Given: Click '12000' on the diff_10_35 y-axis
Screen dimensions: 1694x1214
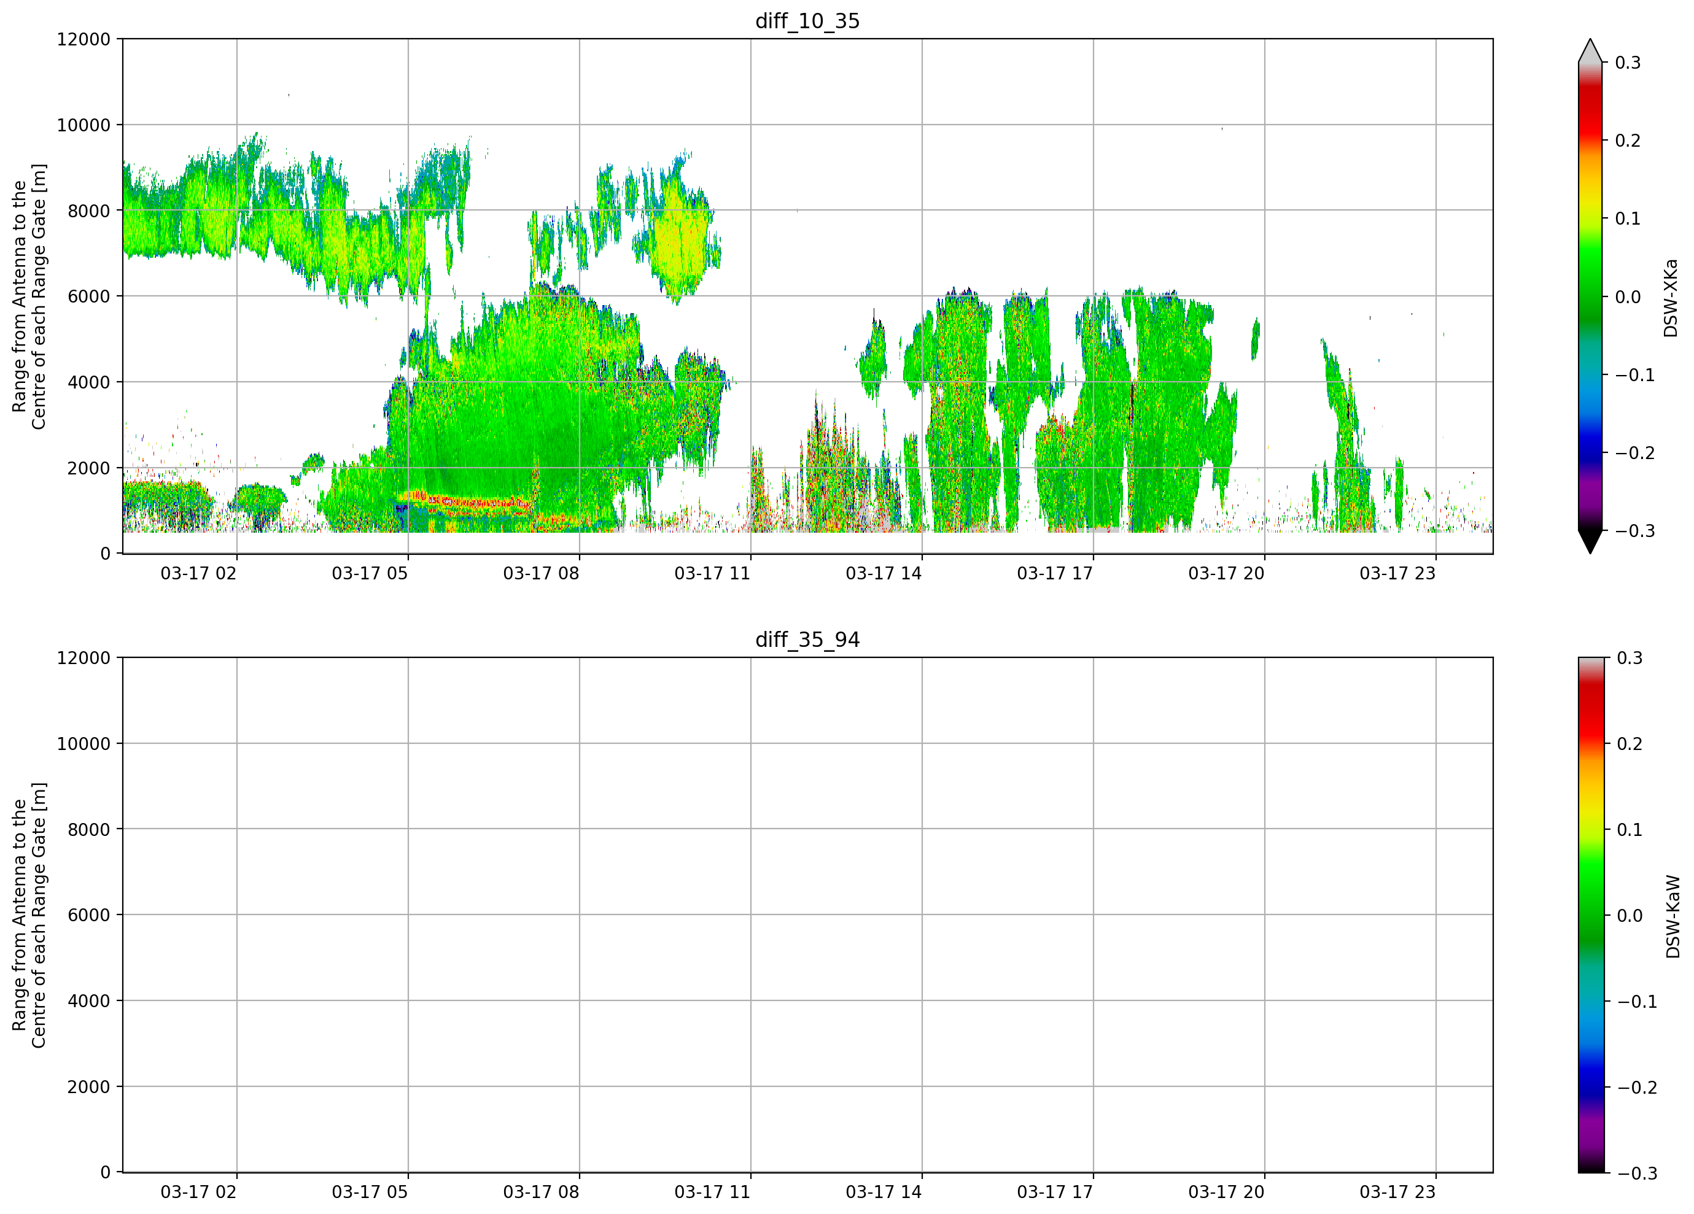Looking at the screenshot, I should point(84,39).
